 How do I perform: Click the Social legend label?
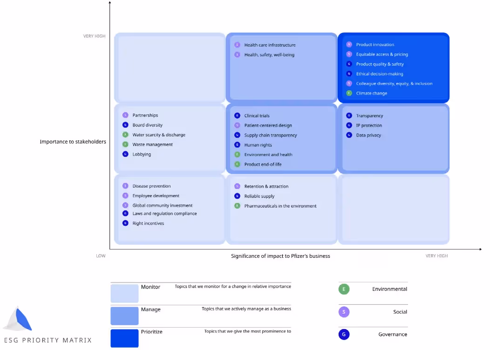400,312
